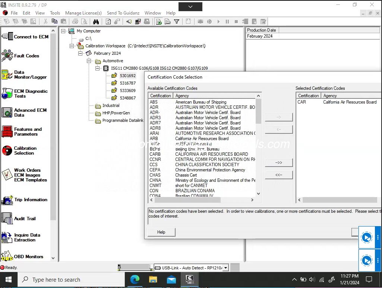The height and width of the screenshot is (288, 382).
Task: Click the scissors Cut toolbar icon
Action: (x=45, y=22)
